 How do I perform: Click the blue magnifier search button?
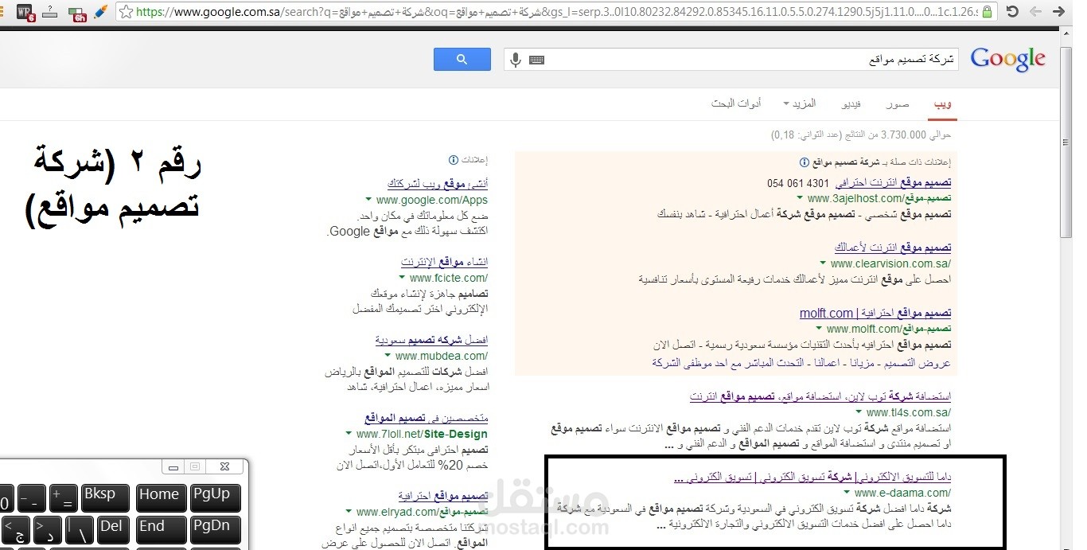(x=462, y=60)
